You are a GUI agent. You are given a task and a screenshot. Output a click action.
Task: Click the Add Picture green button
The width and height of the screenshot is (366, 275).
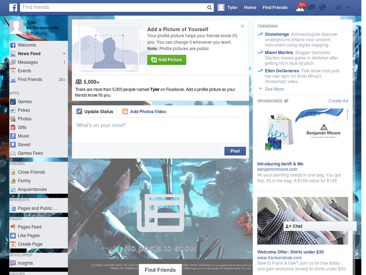click(167, 60)
